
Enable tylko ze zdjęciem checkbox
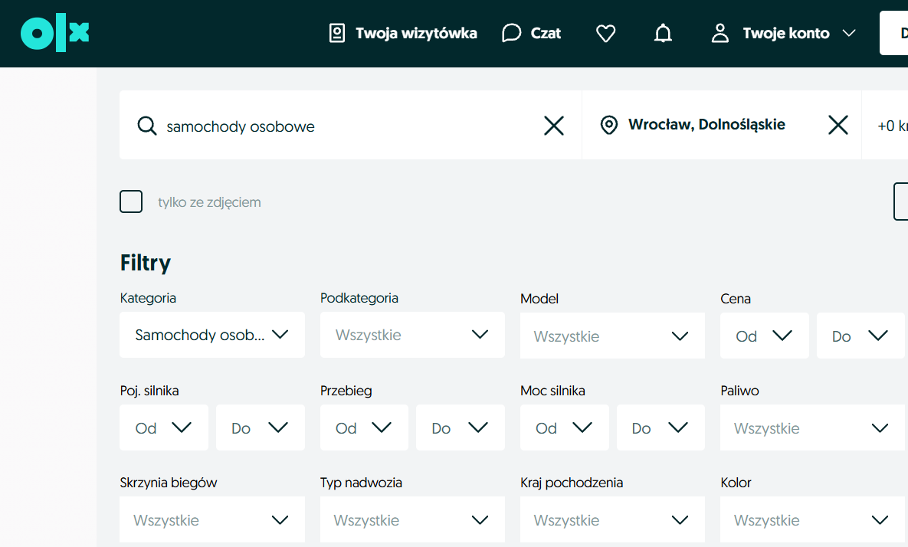[131, 201]
